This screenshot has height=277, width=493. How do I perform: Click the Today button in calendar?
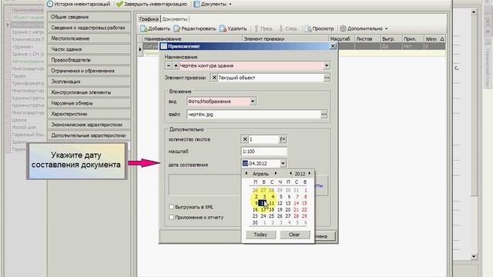(x=260, y=235)
